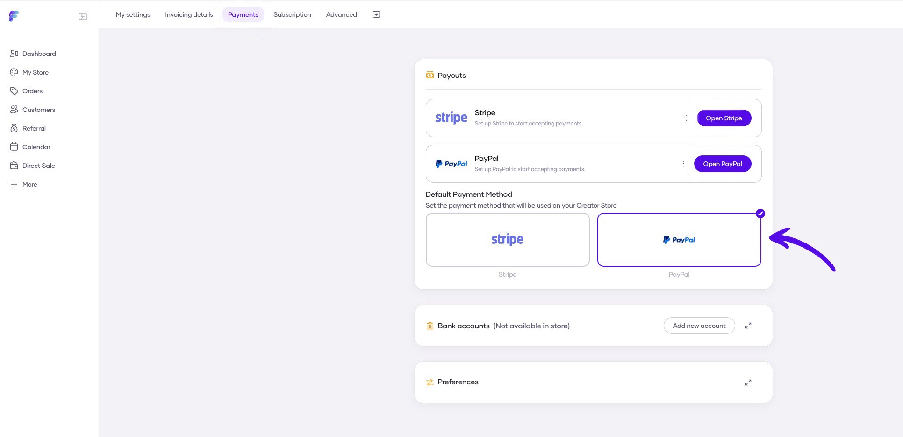Image resolution: width=903 pixels, height=437 pixels.
Task: Add a new tab with plus icon
Action: coord(376,14)
